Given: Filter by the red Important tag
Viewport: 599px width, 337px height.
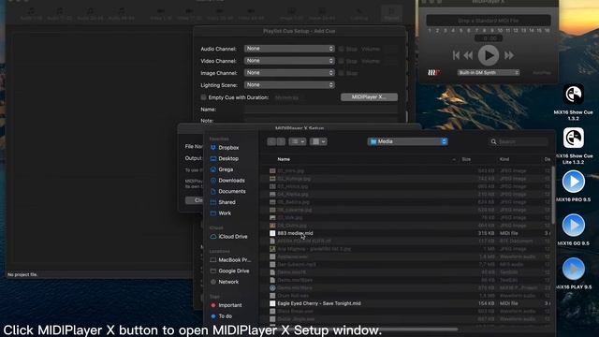Looking at the screenshot, I should coord(229,305).
